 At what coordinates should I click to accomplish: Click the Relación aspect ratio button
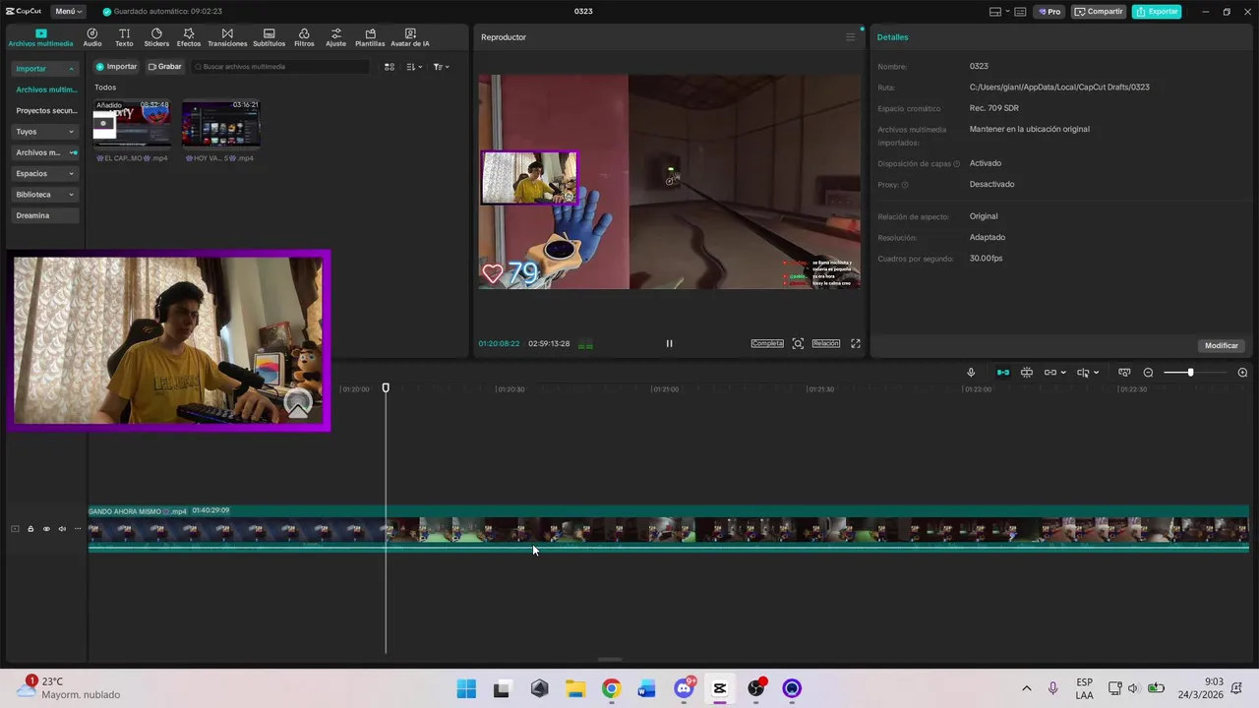click(x=826, y=343)
